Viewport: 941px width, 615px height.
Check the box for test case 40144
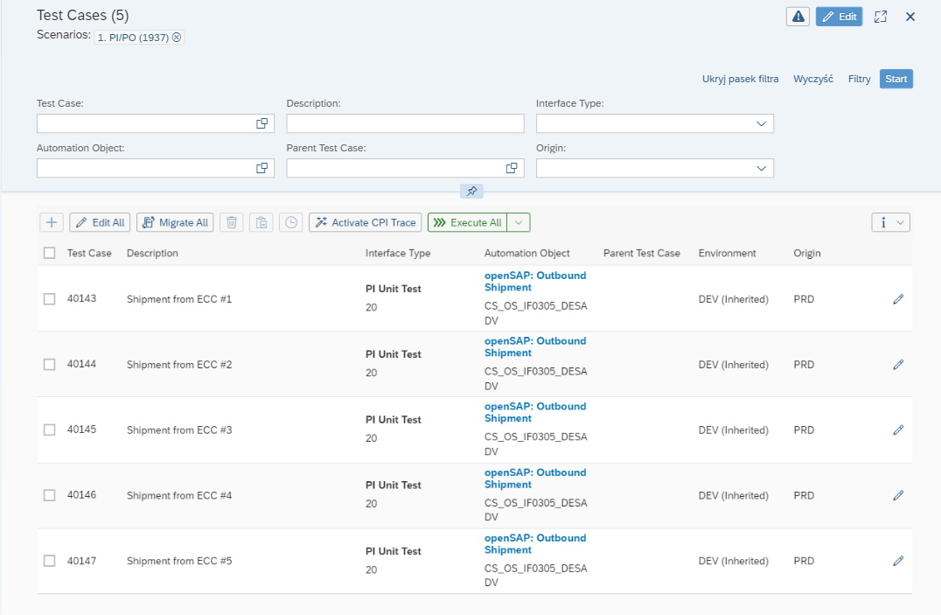[50, 365]
